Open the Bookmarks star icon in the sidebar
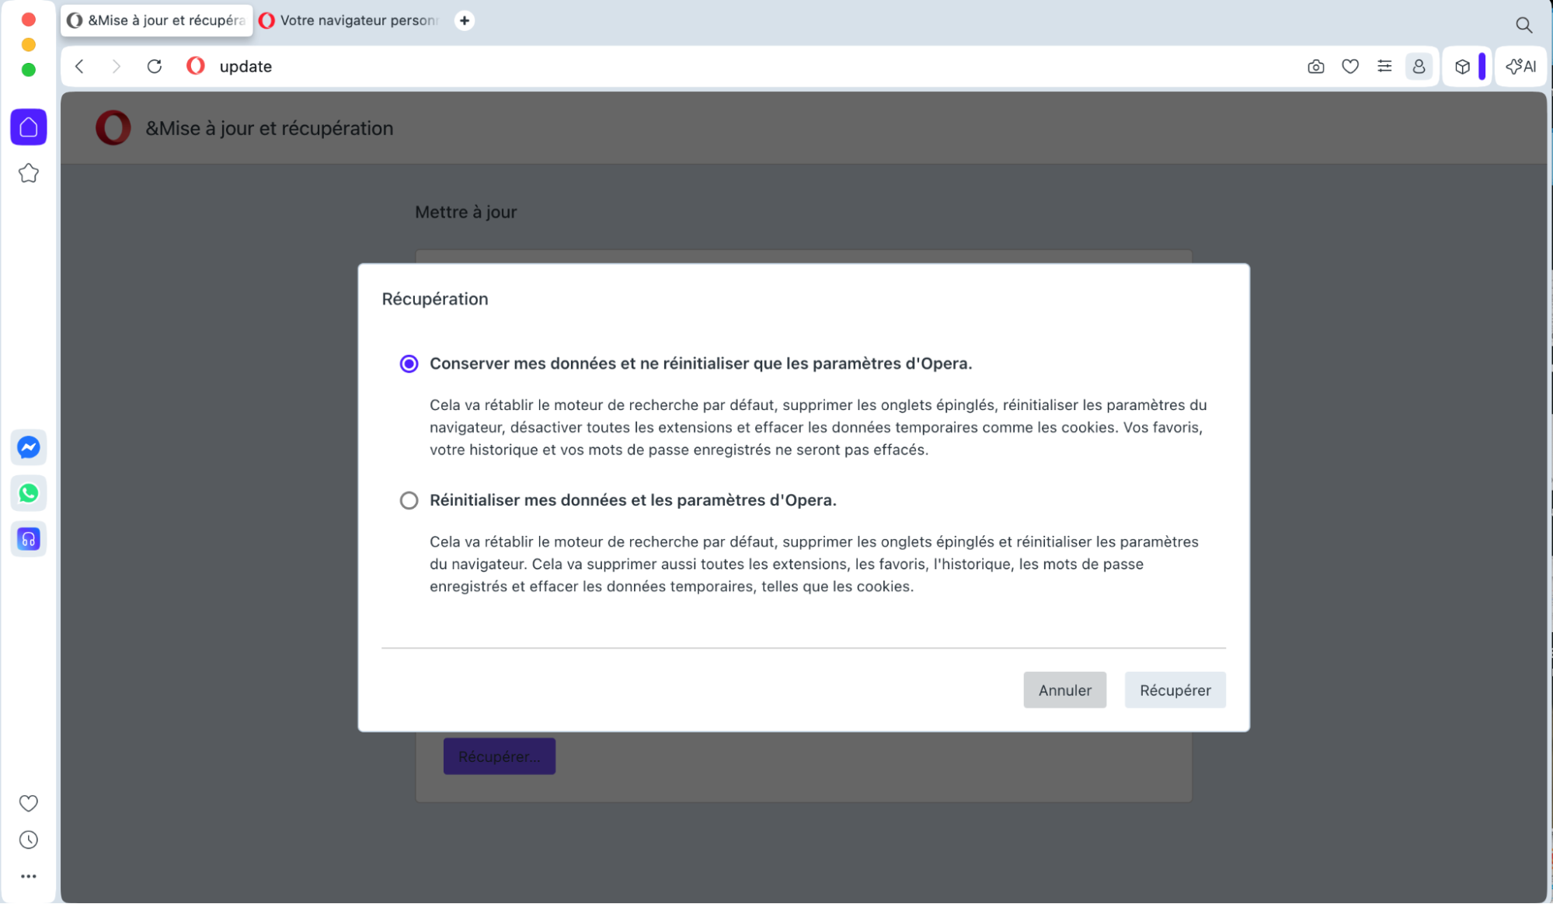 29,173
